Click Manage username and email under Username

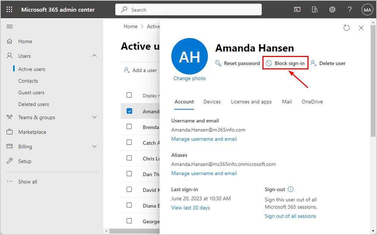tap(204, 139)
